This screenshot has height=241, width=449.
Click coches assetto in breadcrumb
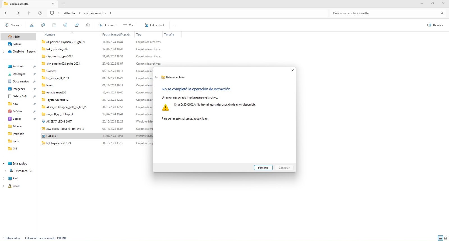tap(95, 13)
